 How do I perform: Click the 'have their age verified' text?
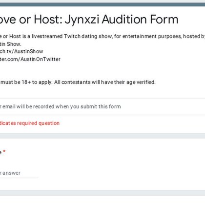[x=128, y=82]
